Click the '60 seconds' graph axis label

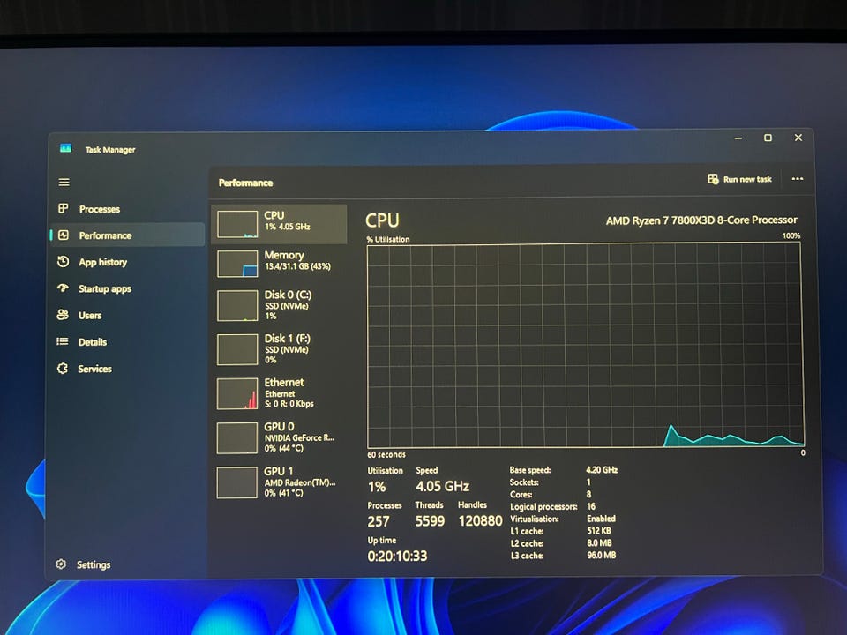click(x=386, y=455)
